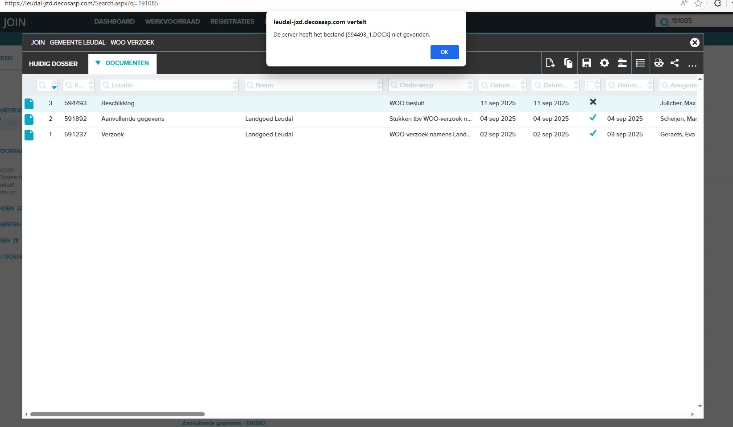Image resolution: width=733 pixels, height=427 pixels.
Task: Click the save floppy disk icon
Action: tap(586, 63)
